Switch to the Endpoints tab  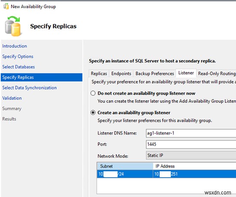point(121,74)
